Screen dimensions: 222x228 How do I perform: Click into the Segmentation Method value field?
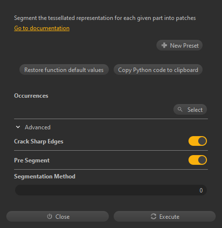111,190
